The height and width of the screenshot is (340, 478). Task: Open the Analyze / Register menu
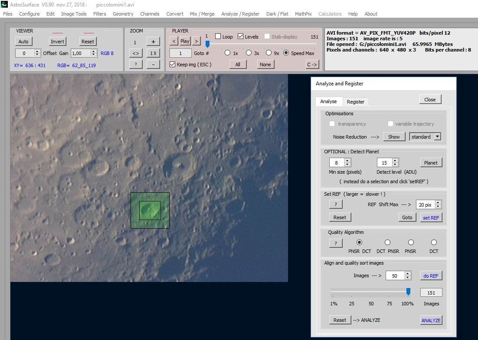click(240, 14)
